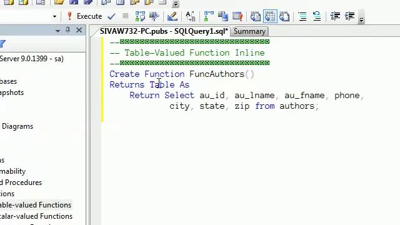Select the Database Diagrams tree node
This screenshot has width=400, height=225.
pos(17,126)
